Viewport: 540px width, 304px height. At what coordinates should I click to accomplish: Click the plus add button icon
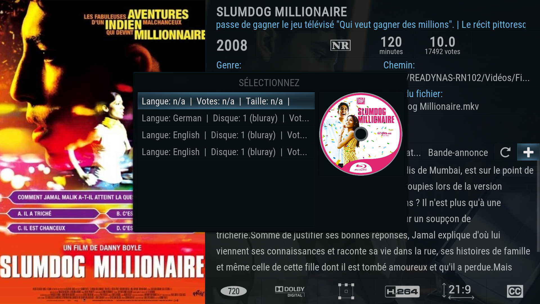click(528, 152)
